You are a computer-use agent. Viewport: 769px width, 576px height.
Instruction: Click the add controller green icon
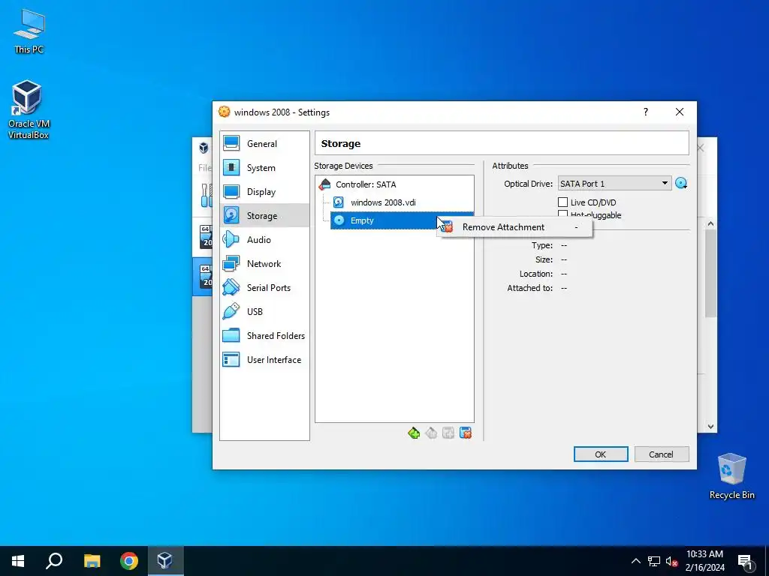tap(414, 433)
